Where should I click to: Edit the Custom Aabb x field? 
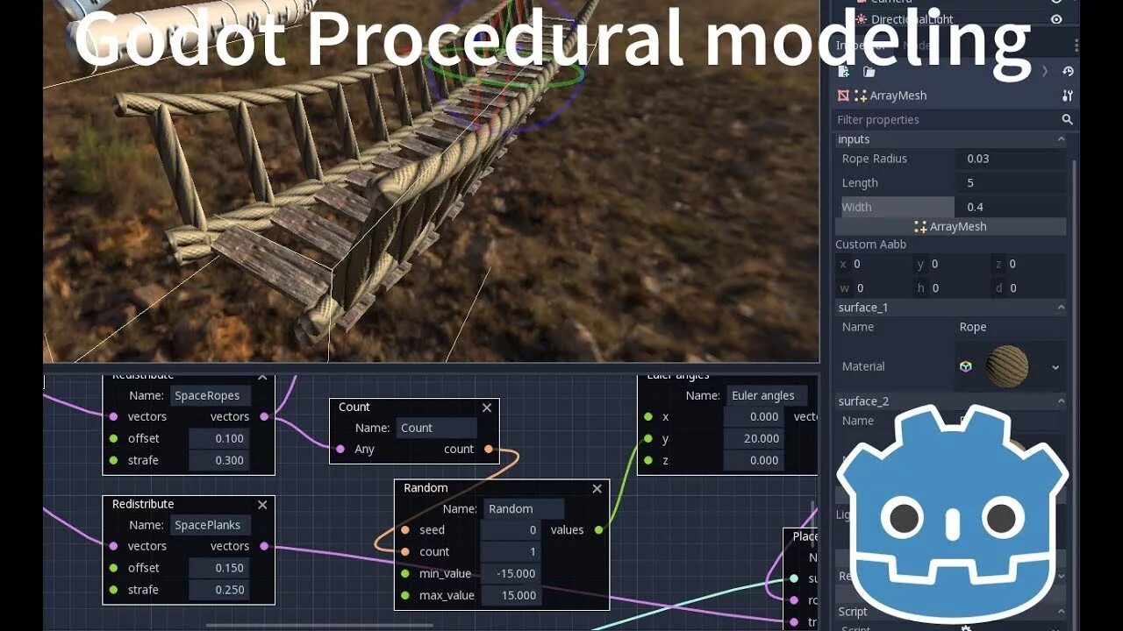coord(874,264)
